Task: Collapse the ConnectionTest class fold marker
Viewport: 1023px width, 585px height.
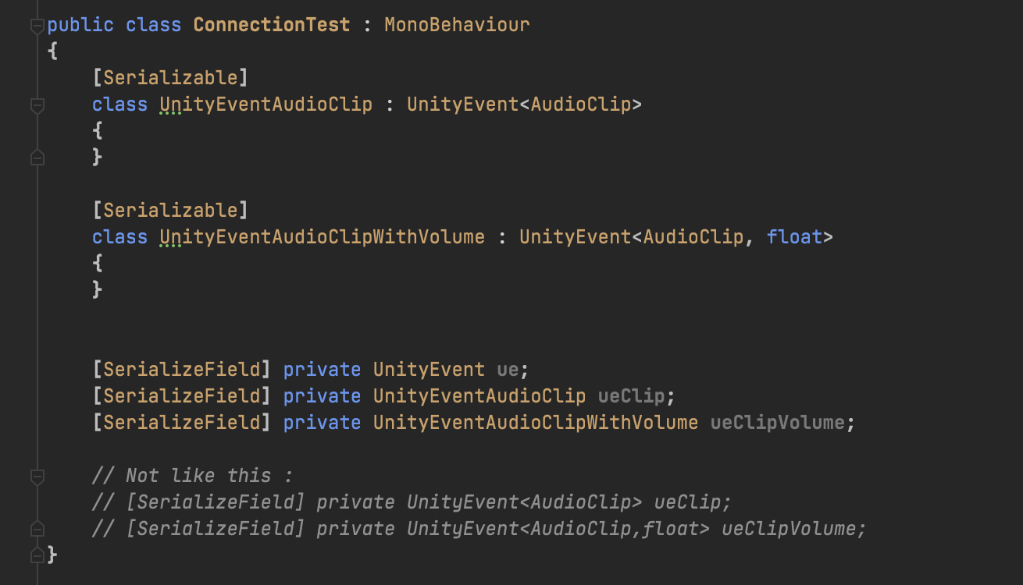Action: pos(37,27)
